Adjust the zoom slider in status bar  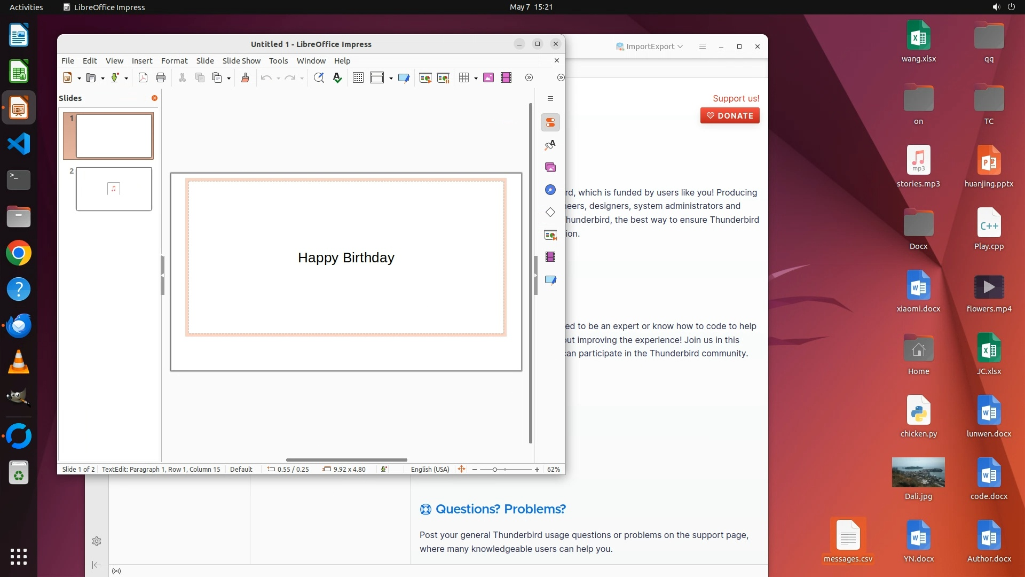(495, 470)
